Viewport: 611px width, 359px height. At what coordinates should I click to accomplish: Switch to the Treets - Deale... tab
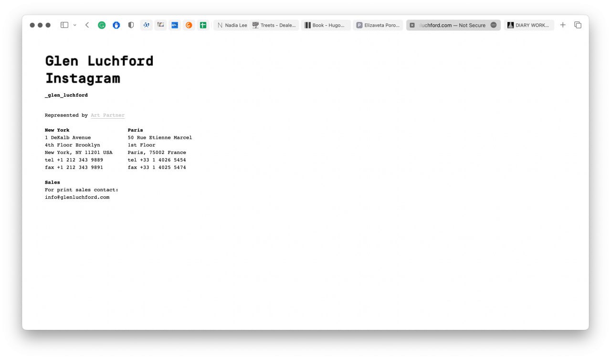point(274,25)
